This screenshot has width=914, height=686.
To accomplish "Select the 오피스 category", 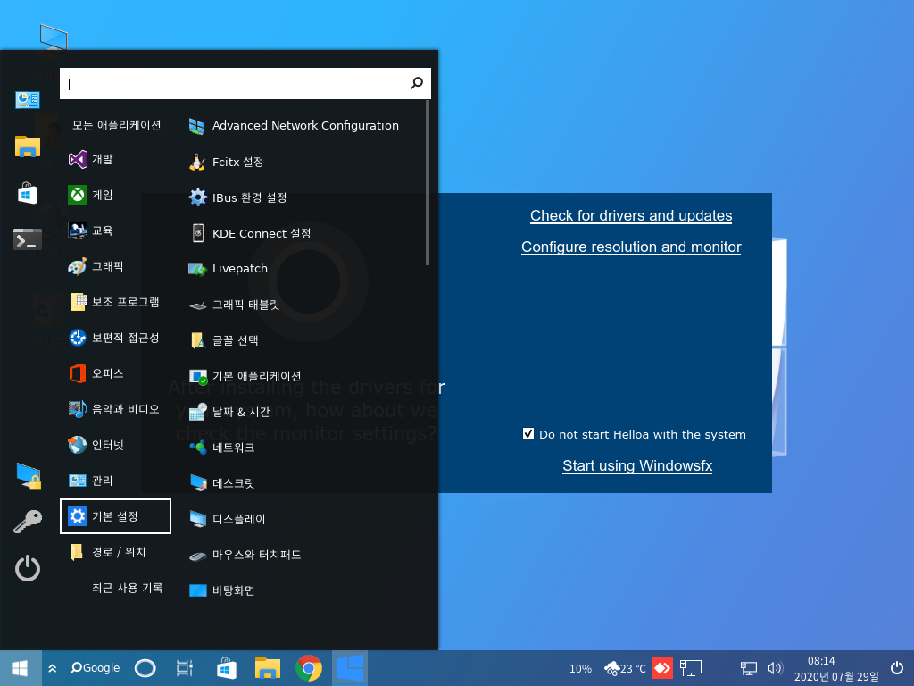I will tap(96, 373).
